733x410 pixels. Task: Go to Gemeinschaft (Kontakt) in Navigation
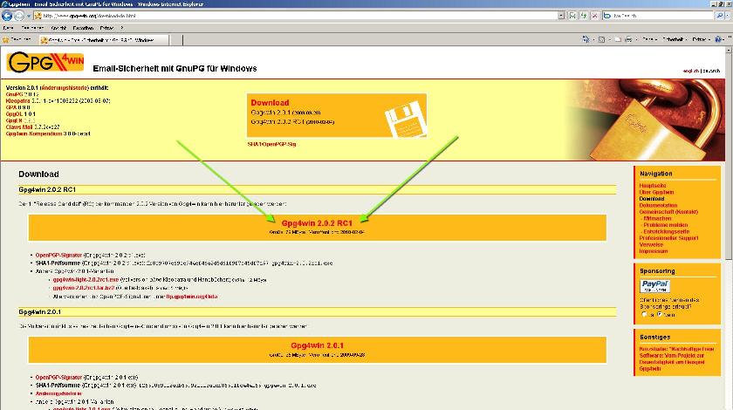coord(668,212)
